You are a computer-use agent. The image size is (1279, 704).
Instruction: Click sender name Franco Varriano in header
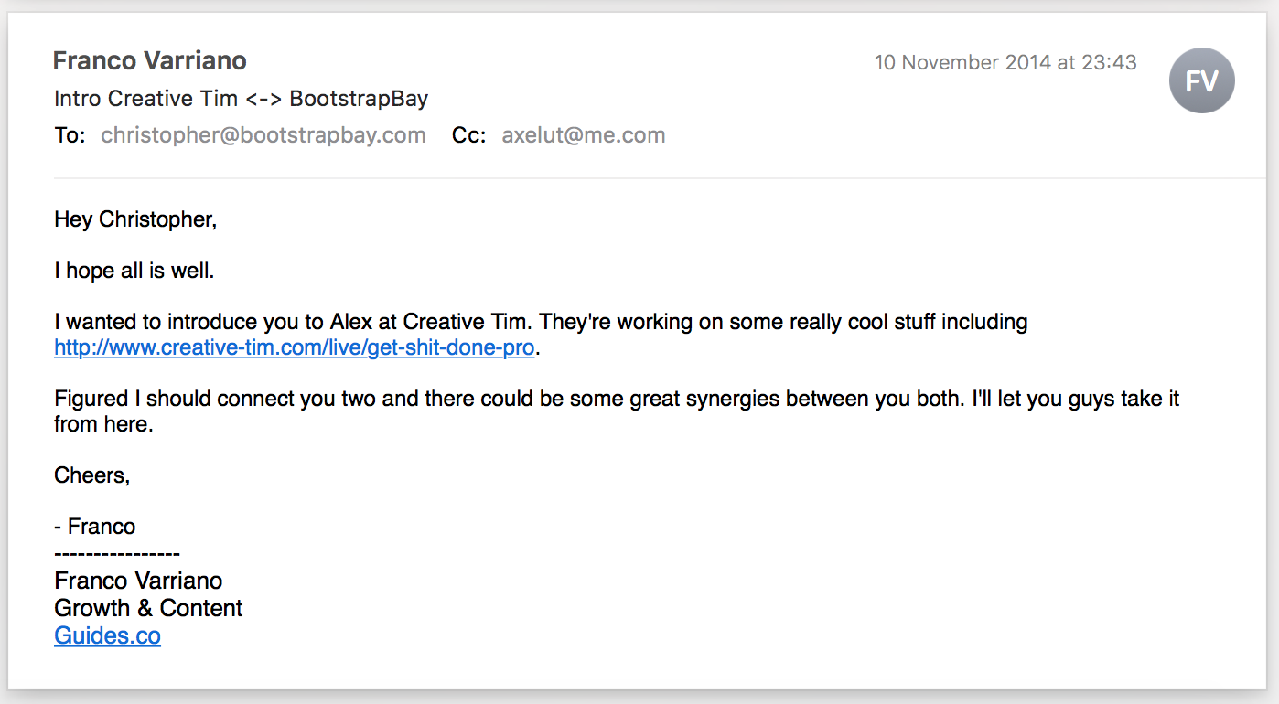coord(150,61)
